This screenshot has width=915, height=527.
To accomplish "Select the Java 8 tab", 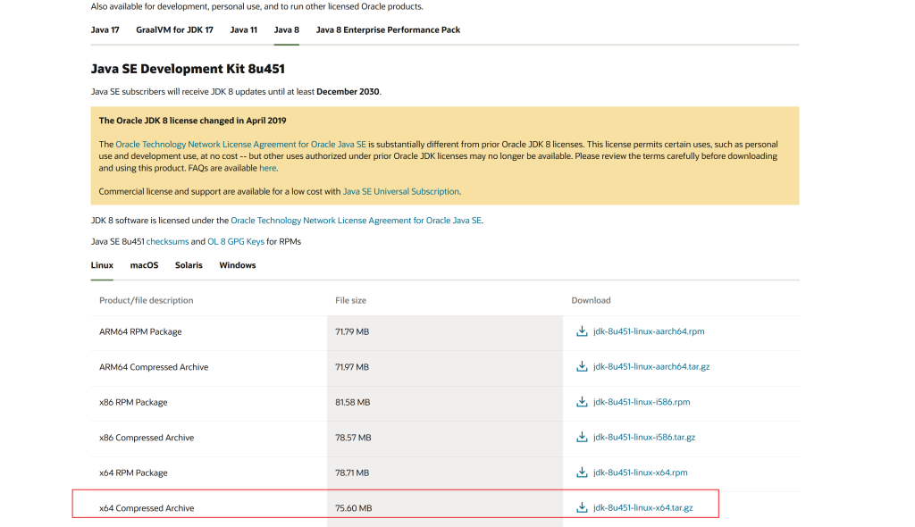I will click(287, 29).
